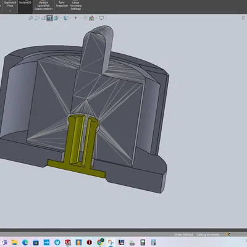Image resolution: width=247 pixels, height=247 pixels.
Task: Click the Hide/Show Items icon
Action: pyautogui.click(x=75, y=18)
